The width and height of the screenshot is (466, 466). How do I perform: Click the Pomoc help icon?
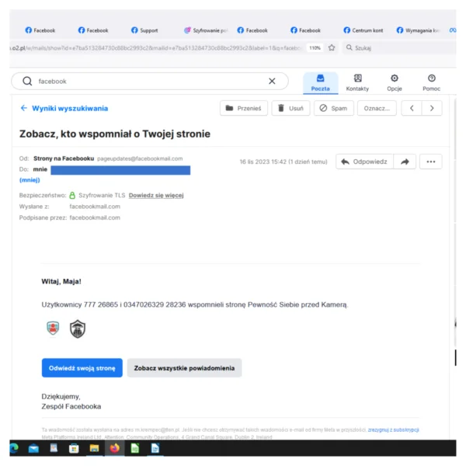coord(431,82)
